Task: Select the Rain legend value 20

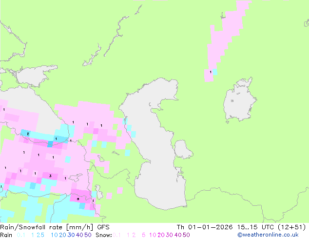Action: (62, 235)
